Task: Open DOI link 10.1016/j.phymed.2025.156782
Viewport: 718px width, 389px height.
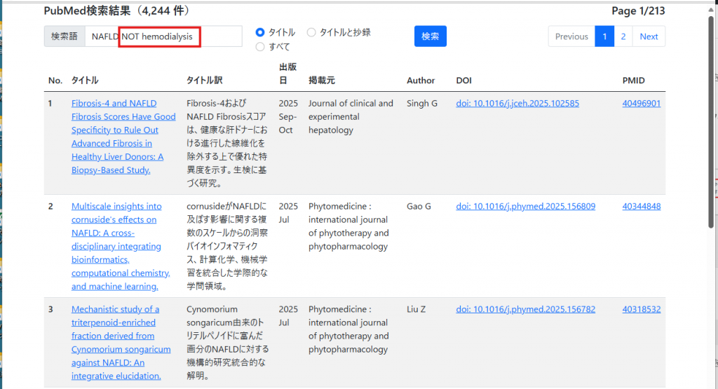Action: pos(525,309)
